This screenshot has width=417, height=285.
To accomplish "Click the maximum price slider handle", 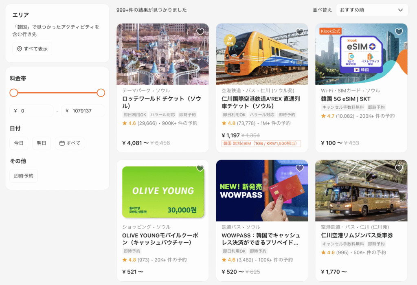I will point(101,93).
